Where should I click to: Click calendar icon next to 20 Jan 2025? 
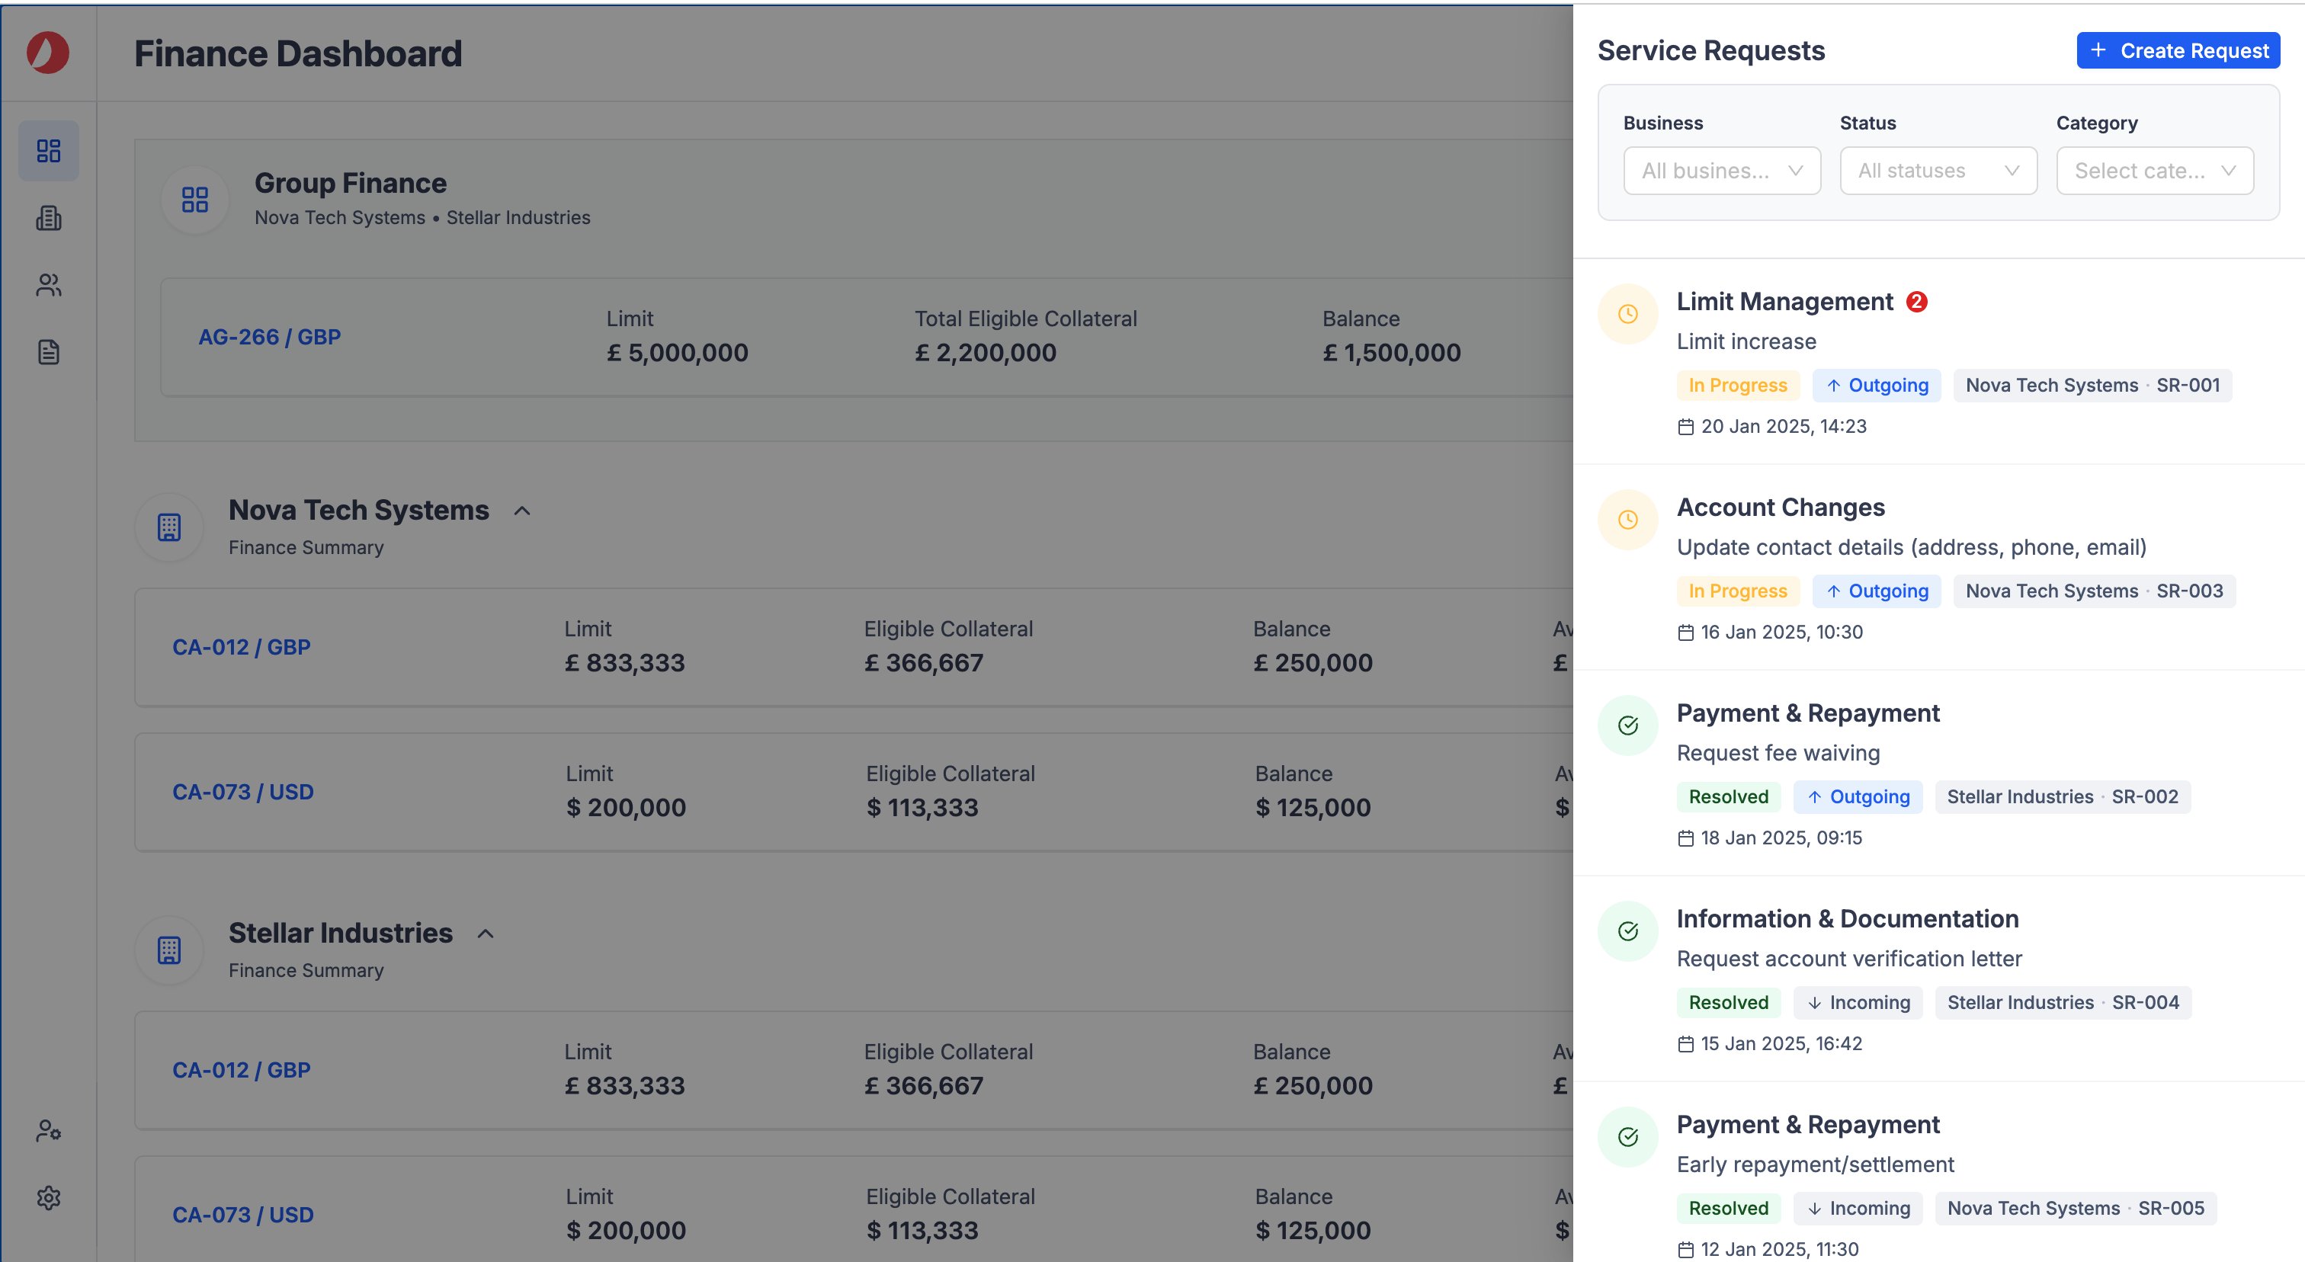[x=1686, y=427]
